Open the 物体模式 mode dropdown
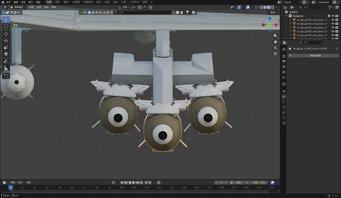Viewport: 341px width, 198px height. coord(18,7)
